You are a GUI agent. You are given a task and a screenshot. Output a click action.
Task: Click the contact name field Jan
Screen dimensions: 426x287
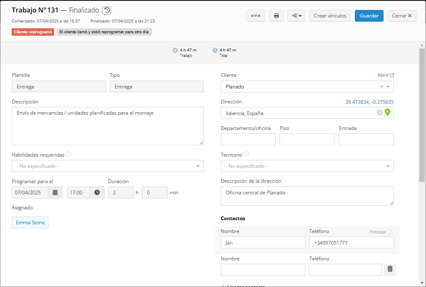pos(263,243)
